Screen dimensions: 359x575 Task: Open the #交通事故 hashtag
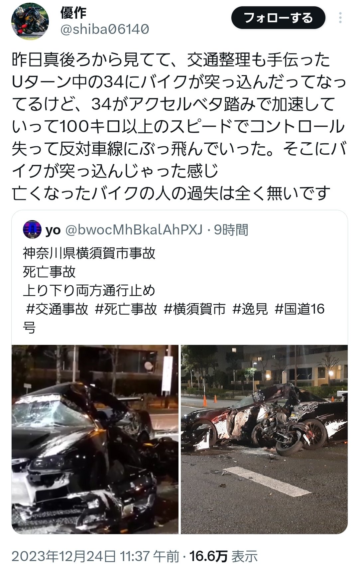[57, 309]
